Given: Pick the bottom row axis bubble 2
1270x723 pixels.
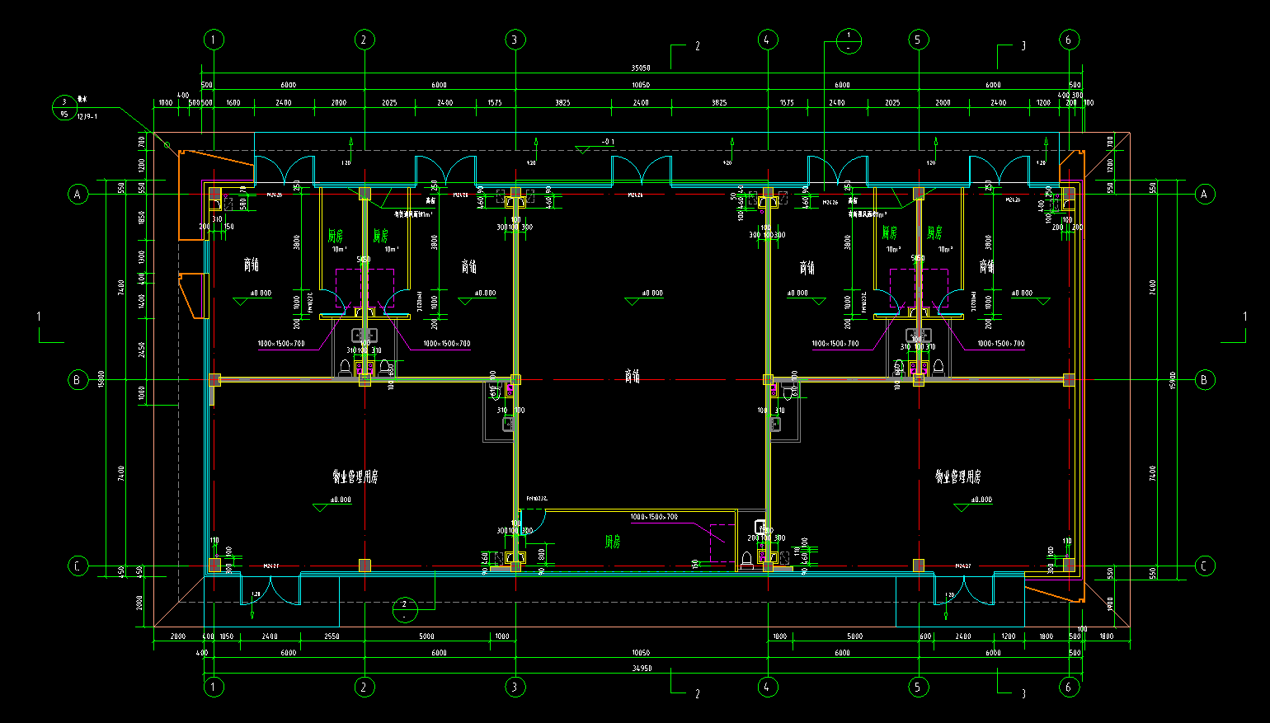Looking at the screenshot, I should coord(365,687).
